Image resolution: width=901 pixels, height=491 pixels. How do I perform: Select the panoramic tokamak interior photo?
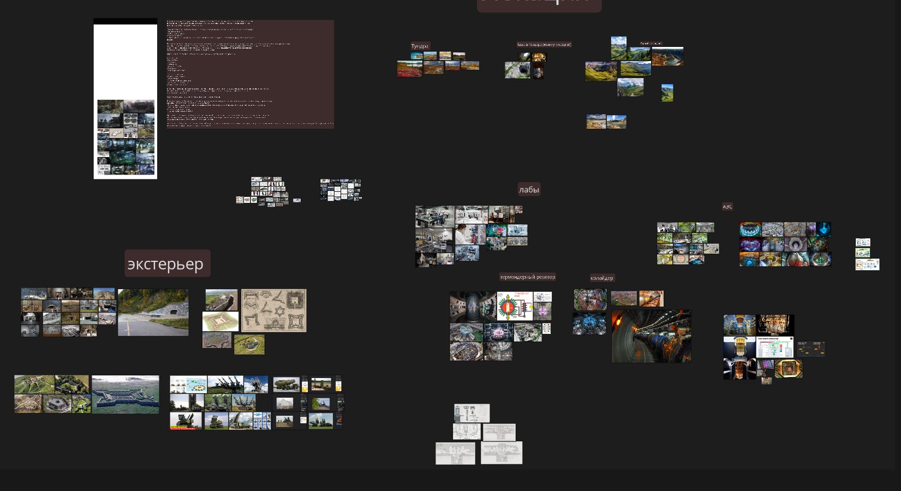[472, 307]
